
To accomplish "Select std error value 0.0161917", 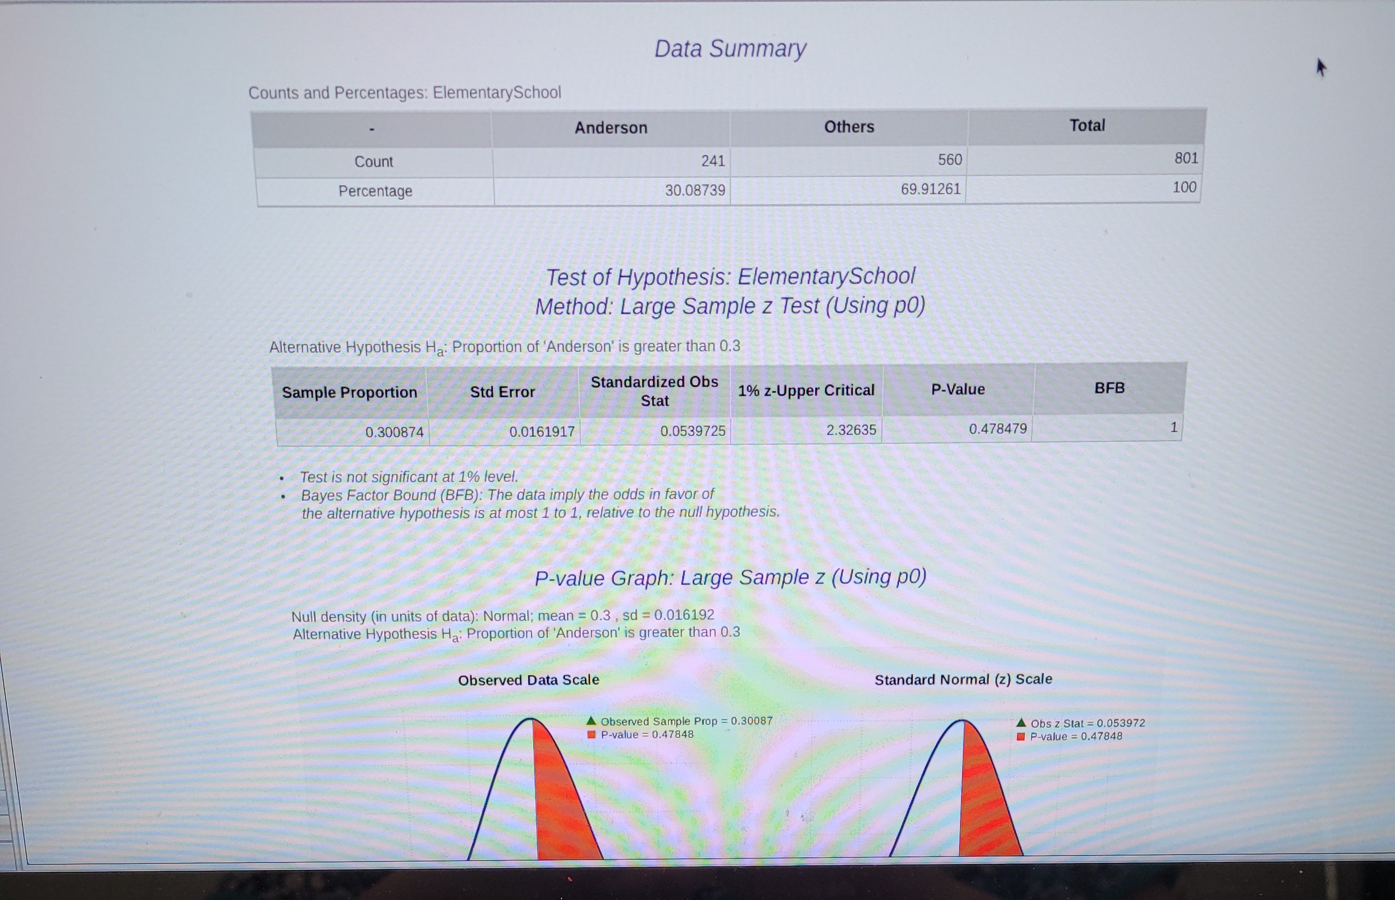I will 542,432.
